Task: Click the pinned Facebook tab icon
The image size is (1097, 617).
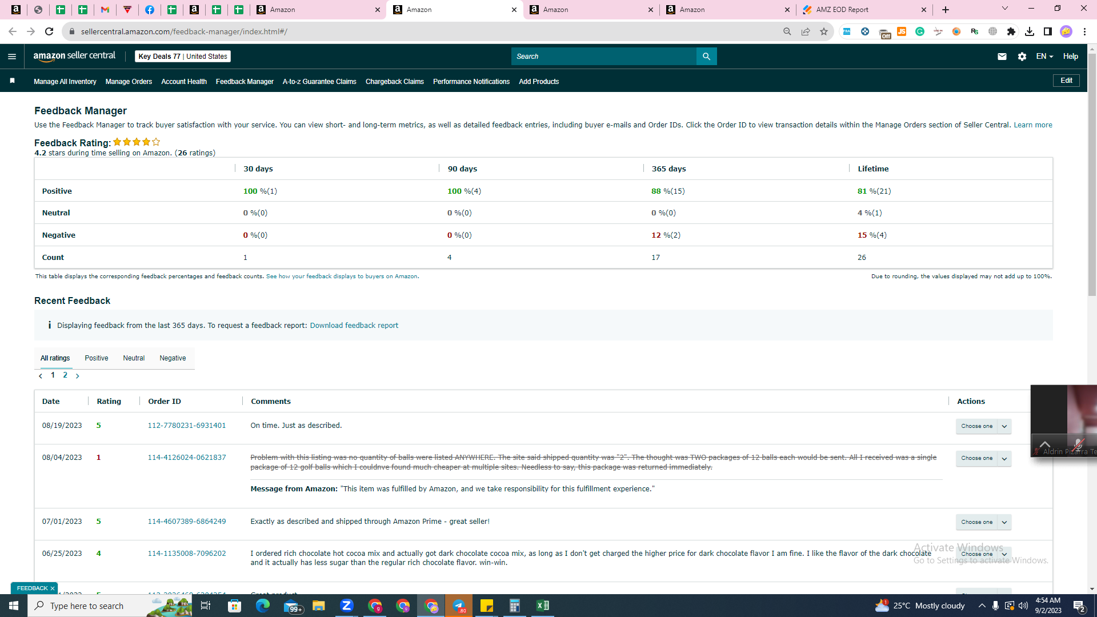Action: pyautogui.click(x=150, y=10)
